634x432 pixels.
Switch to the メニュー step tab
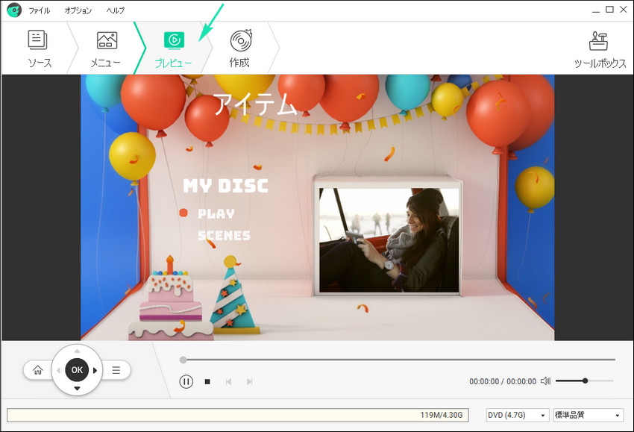(106, 48)
